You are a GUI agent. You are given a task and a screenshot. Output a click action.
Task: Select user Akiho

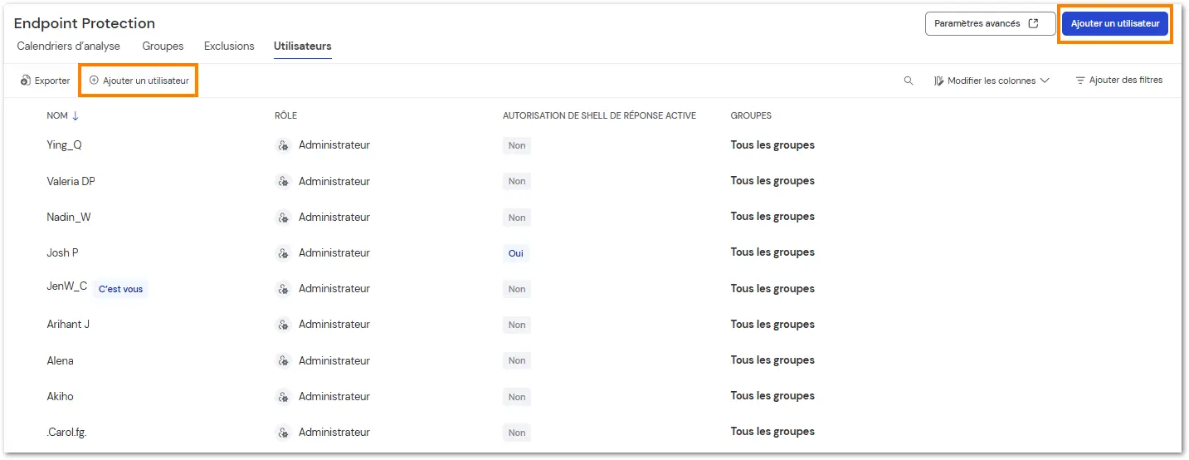point(60,396)
